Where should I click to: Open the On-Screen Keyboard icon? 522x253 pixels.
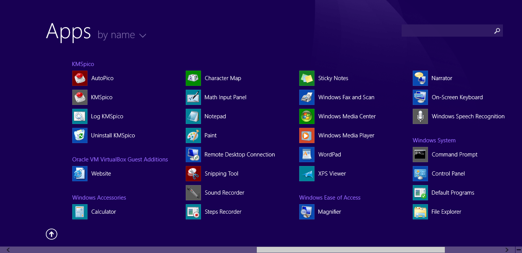tap(420, 97)
